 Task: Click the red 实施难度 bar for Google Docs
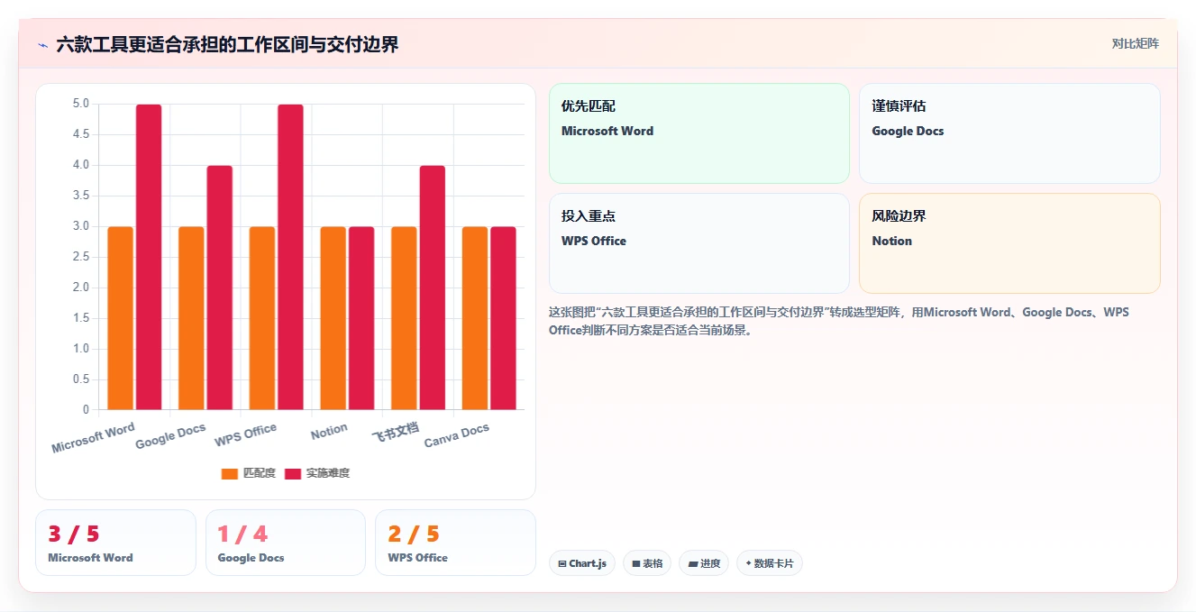click(220, 288)
